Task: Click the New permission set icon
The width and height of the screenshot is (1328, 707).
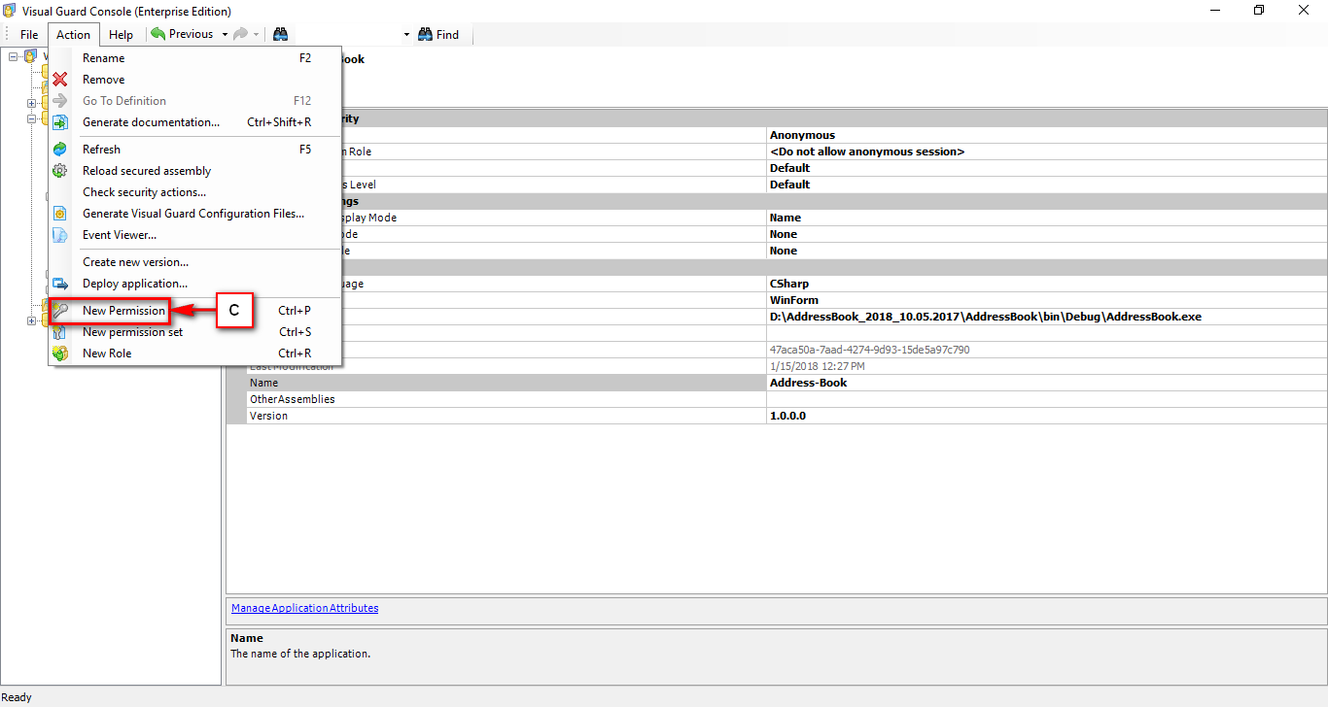Action: pos(60,331)
